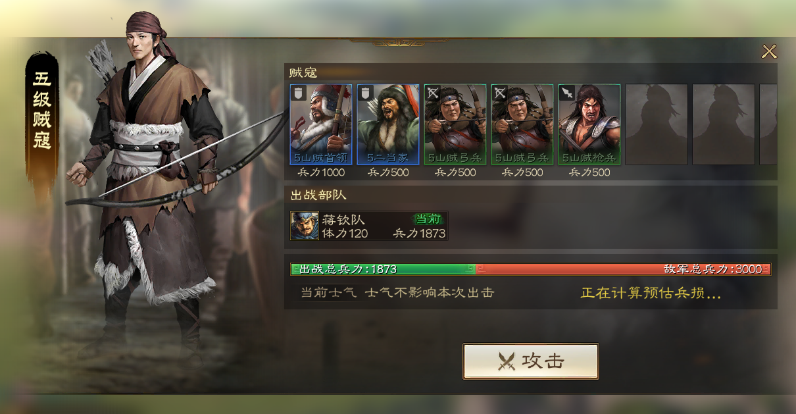Click the 蒋钦 general avatar icon

pos(305,226)
